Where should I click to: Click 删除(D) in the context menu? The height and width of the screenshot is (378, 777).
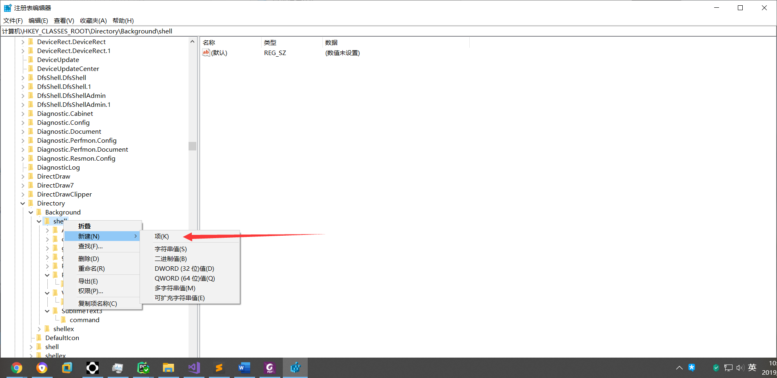103,259
